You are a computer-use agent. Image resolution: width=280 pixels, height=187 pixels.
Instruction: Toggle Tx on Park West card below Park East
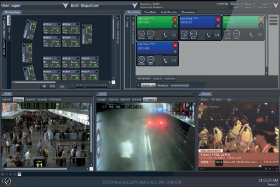175,45
